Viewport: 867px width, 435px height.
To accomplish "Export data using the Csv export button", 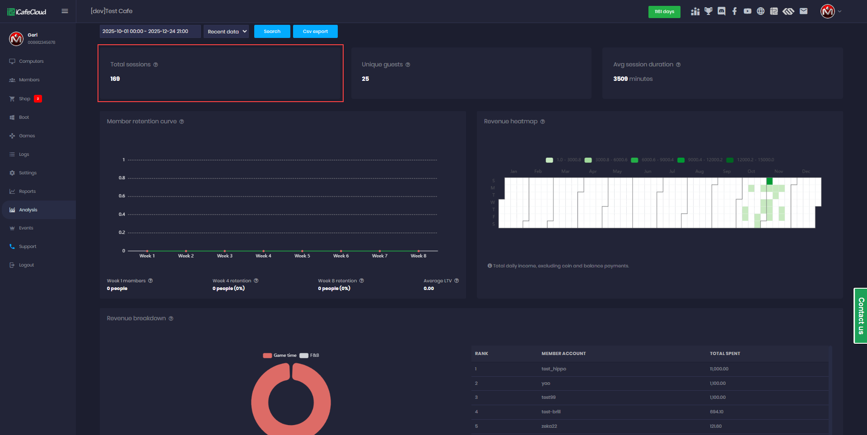I will pos(315,31).
